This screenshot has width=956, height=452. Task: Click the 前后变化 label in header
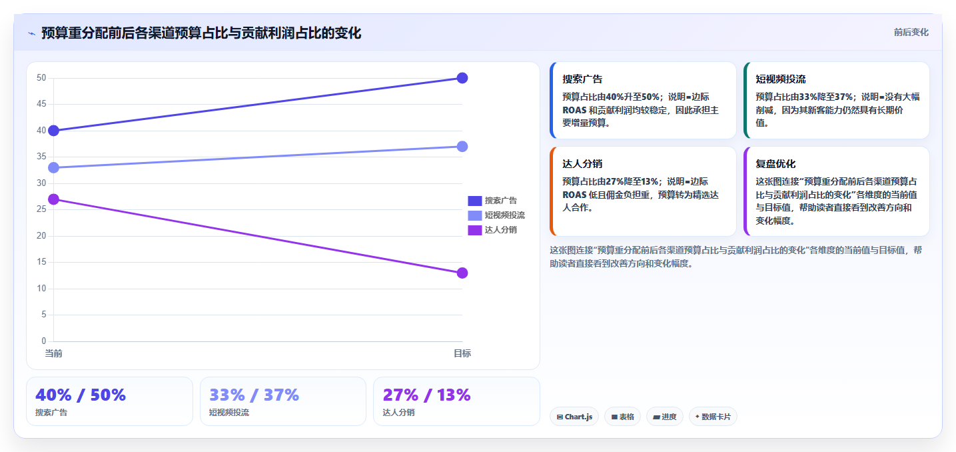pos(911,33)
